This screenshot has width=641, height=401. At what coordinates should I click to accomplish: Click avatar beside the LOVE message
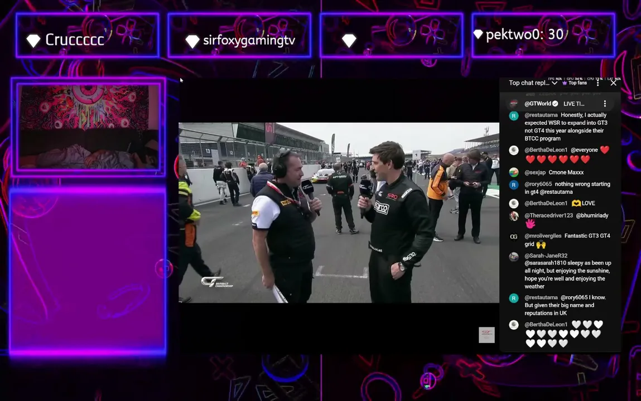point(514,203)
